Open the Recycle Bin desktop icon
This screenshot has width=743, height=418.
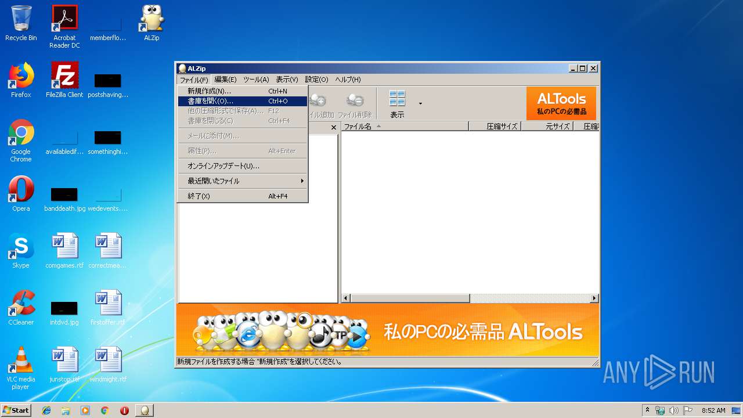coord(21,24)
